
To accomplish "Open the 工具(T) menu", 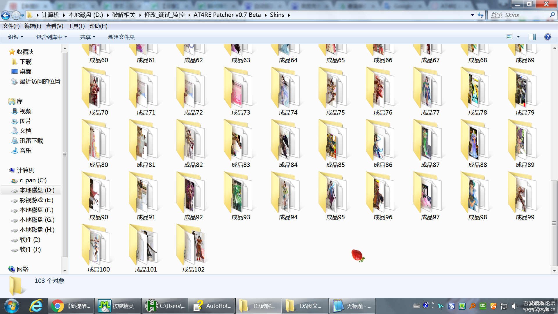I will pyautogui.click(x=76, y=26).
